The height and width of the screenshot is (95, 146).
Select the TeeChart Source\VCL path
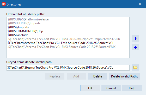(61, 43)
